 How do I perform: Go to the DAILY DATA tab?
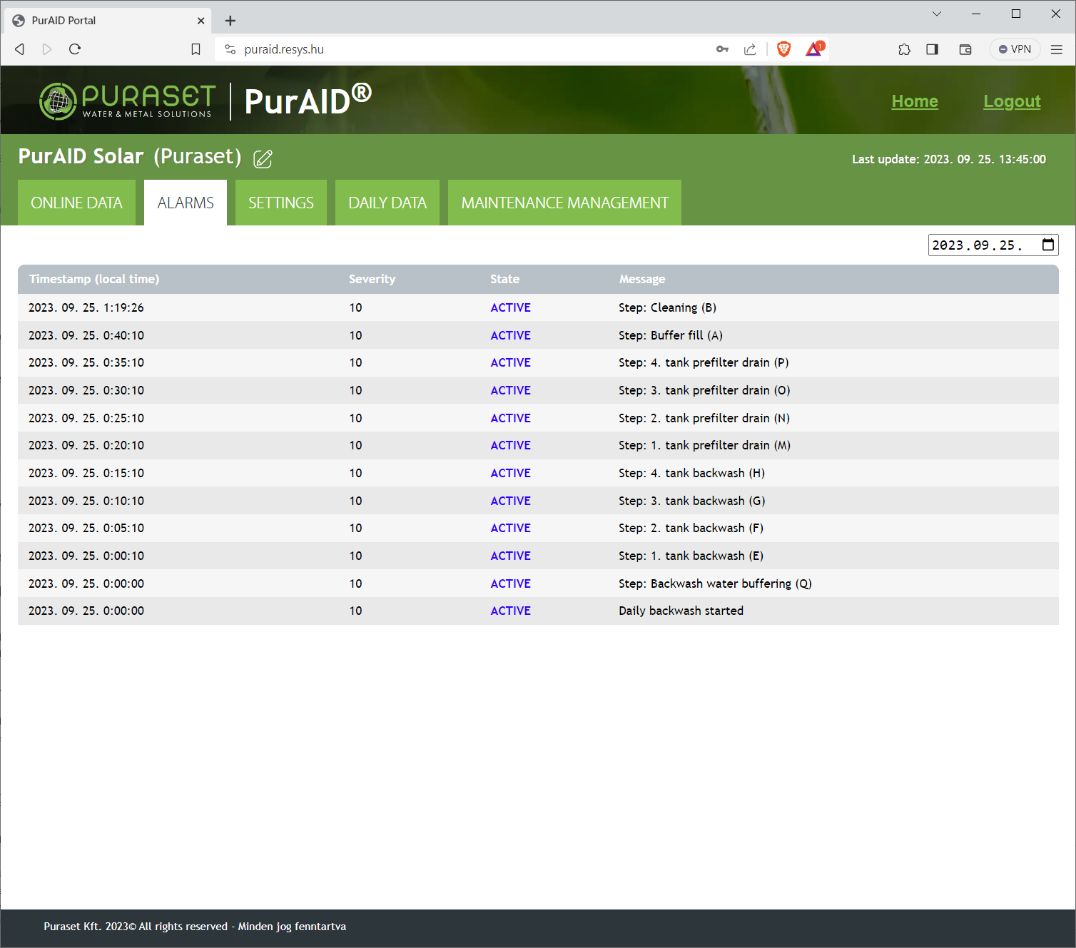387,203
